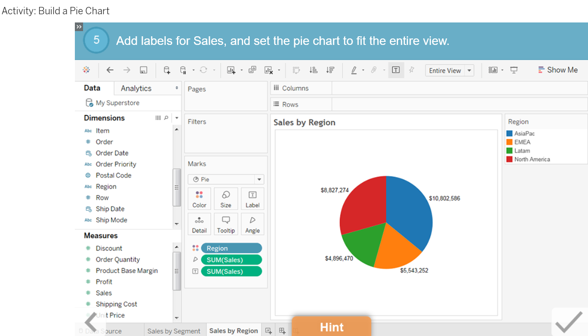Viewport: 588px width, 336px height.
Task: Click the Run Update refresh icon
Action: coord(203,70)
